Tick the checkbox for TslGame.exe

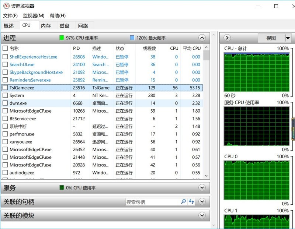[5, 88]
